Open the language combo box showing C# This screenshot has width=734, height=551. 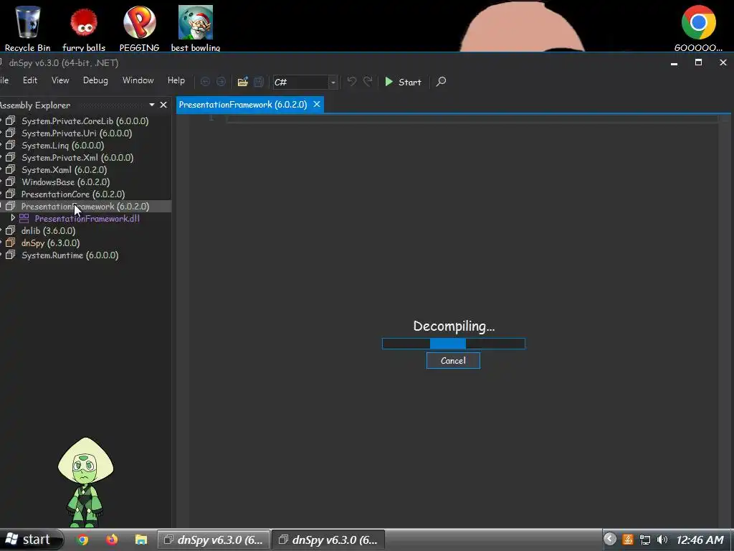305,82
